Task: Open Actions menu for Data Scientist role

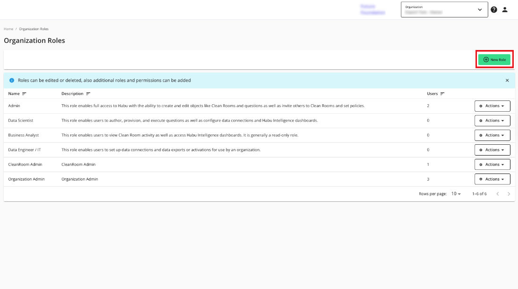Action: tap(492, 121)
